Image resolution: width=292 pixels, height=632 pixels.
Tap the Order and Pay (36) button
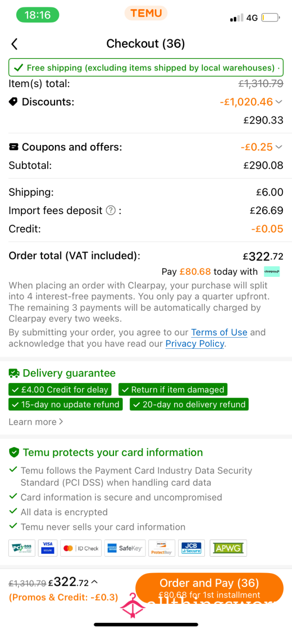(x=209, y=588)
